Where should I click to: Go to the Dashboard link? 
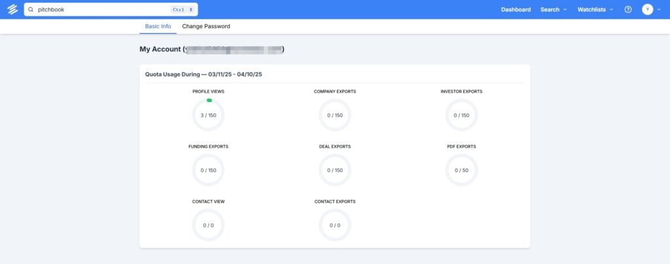pyautogui.click(x=516, y=10)
